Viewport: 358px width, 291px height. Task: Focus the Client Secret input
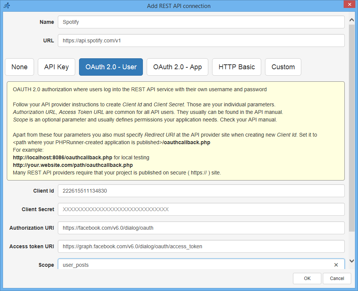pos(201,209)
